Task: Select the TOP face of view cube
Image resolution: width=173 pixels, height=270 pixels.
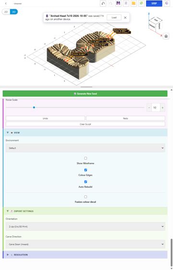Action: [x=156, y=20]
